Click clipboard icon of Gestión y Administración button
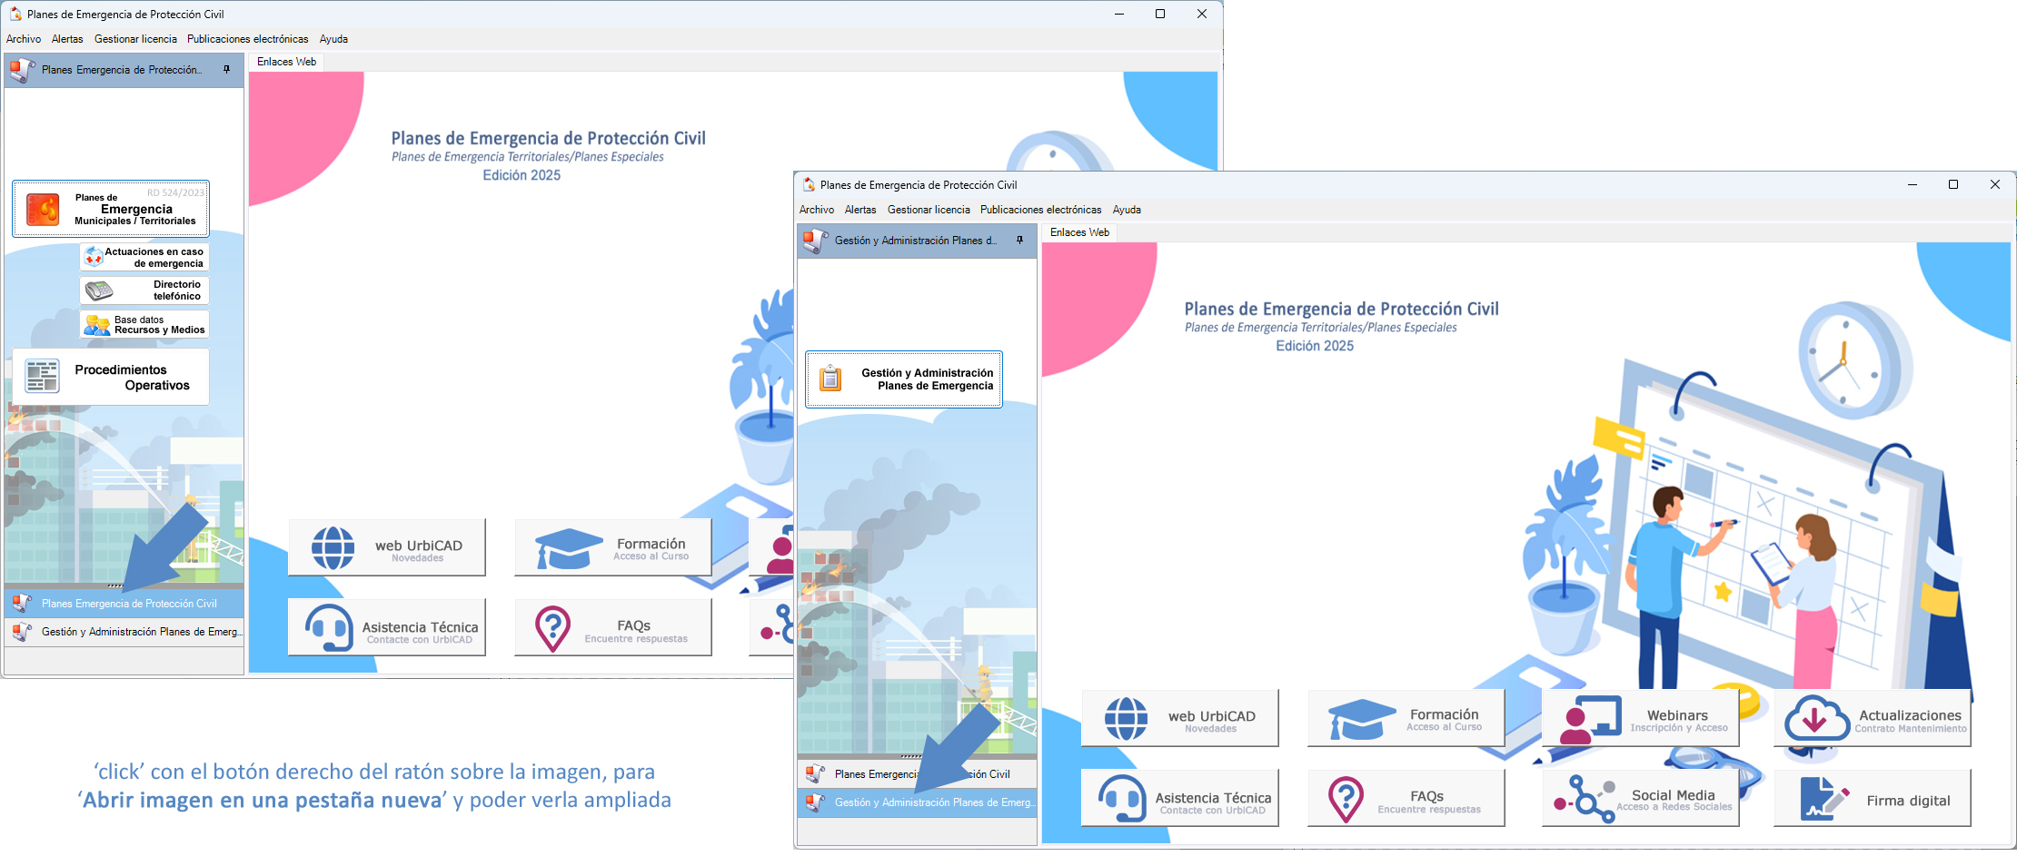This screenshot has width=2017, height=866. point(830,378)
